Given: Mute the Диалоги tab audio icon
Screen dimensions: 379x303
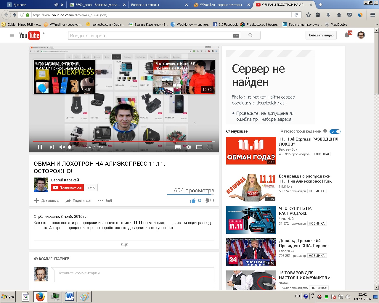Looking at the screenshot, I should click(56, 5).
